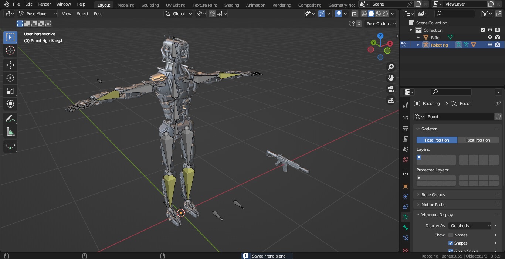The image size is (505, 259).
Task: Open the viewport header Select menu
Action: point(82,14)
